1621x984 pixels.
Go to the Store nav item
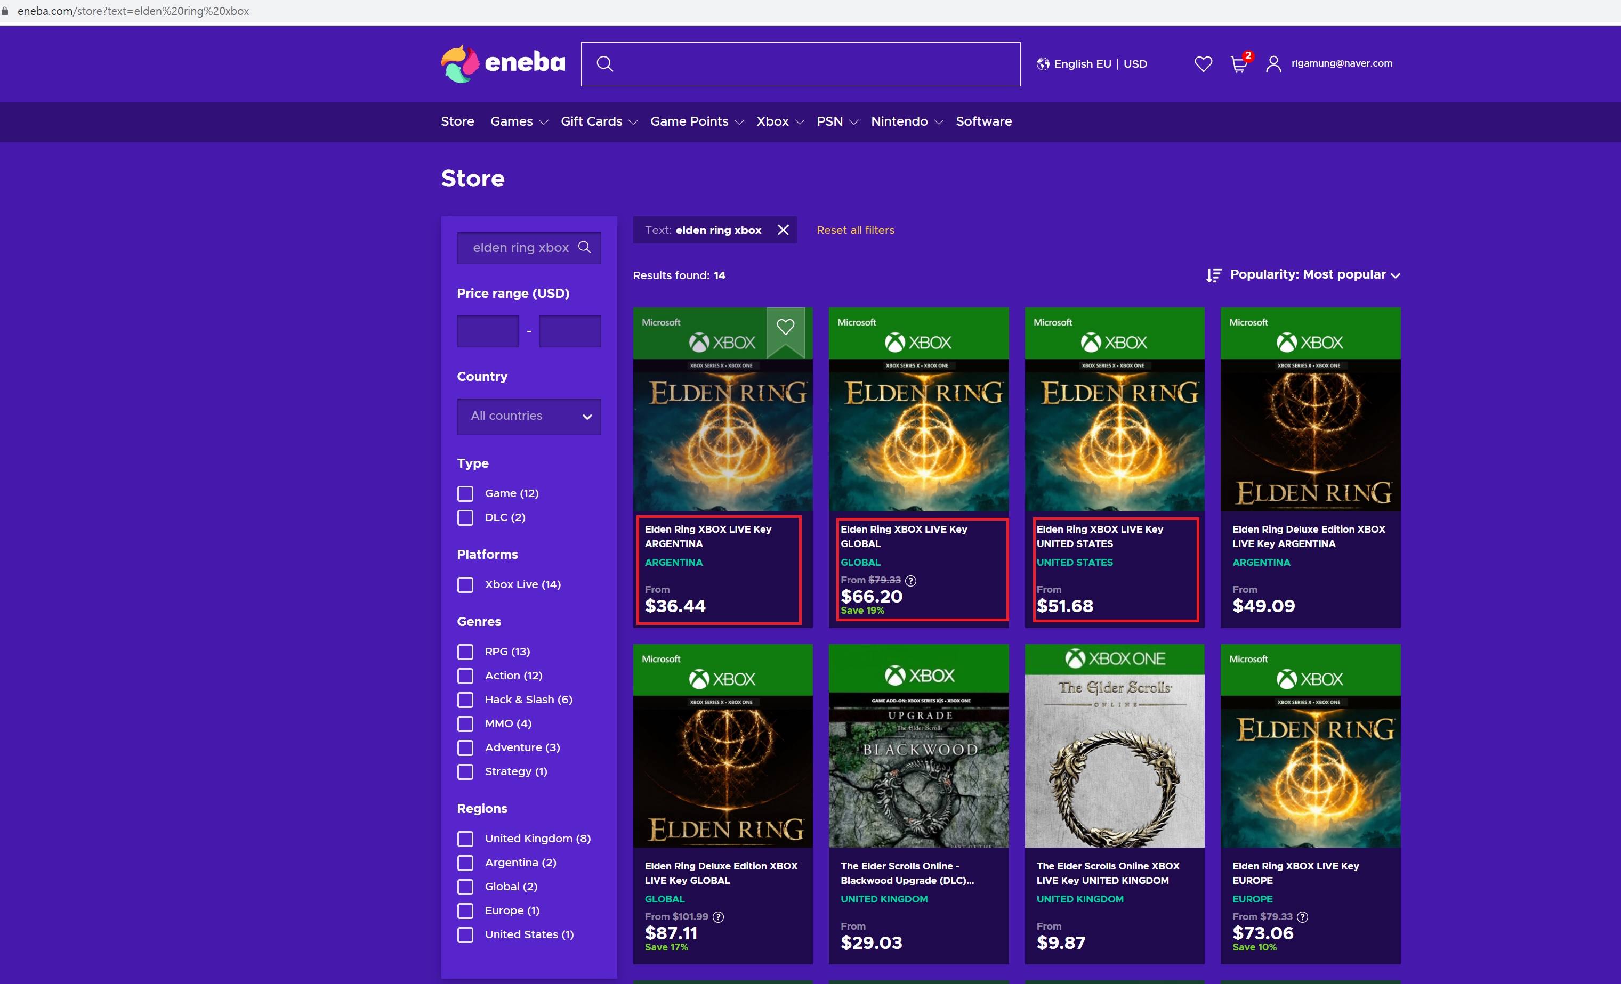point(457,121)
